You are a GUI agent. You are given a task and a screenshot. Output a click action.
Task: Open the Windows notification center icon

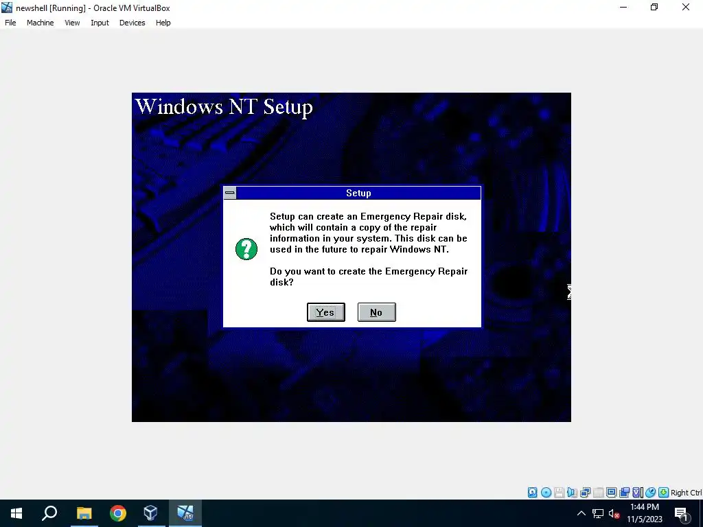(681, 513)
